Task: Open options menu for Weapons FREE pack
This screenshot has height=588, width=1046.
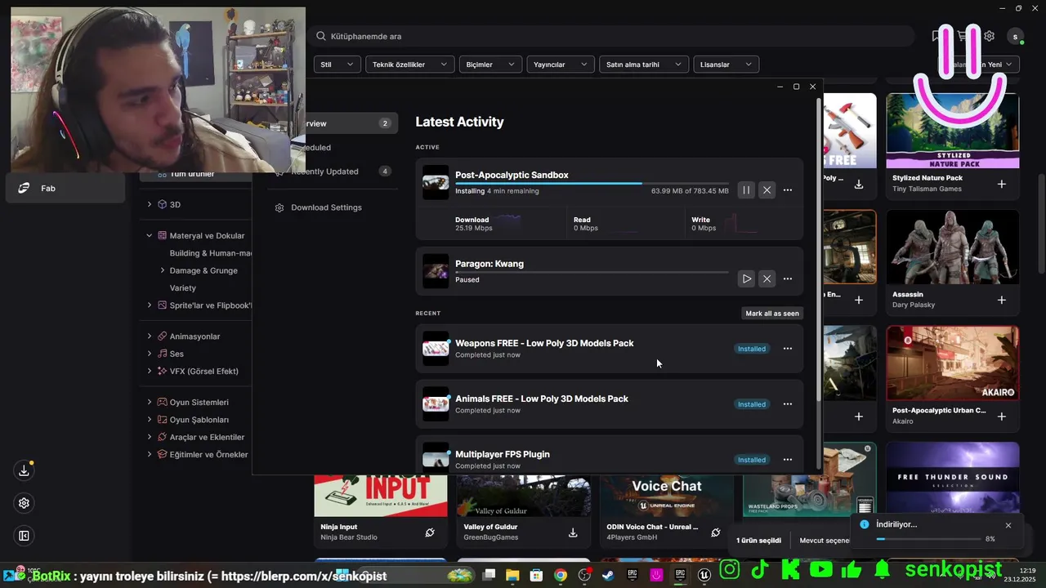Action: 788,349
